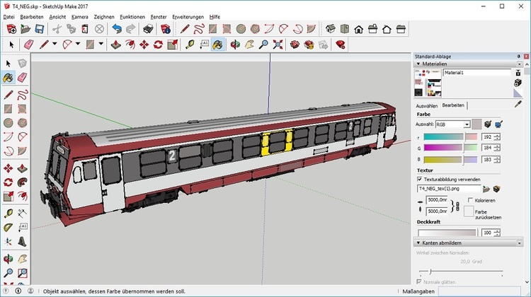Open the Zeichnen menu
This screenshot has height=297, width=531.
coord(104,17)
